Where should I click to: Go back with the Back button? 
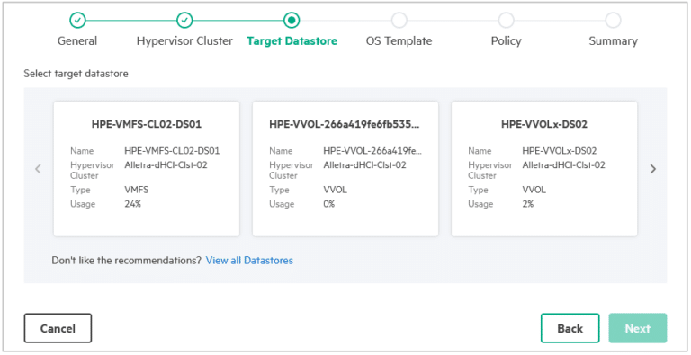(x=570, y=328)
